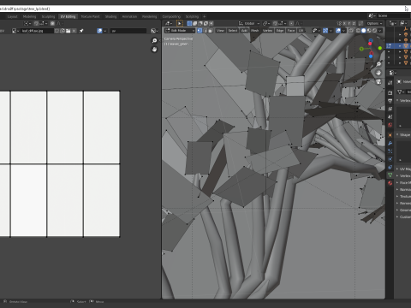
Task: Switch to the Texture Paint workspace tab
Action: [x=90, y=16]
